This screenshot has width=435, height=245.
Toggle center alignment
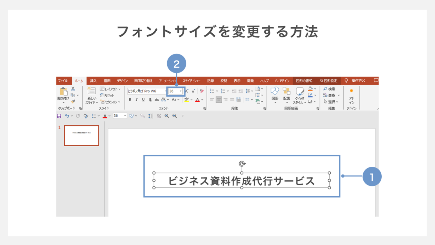pos(219,100)
